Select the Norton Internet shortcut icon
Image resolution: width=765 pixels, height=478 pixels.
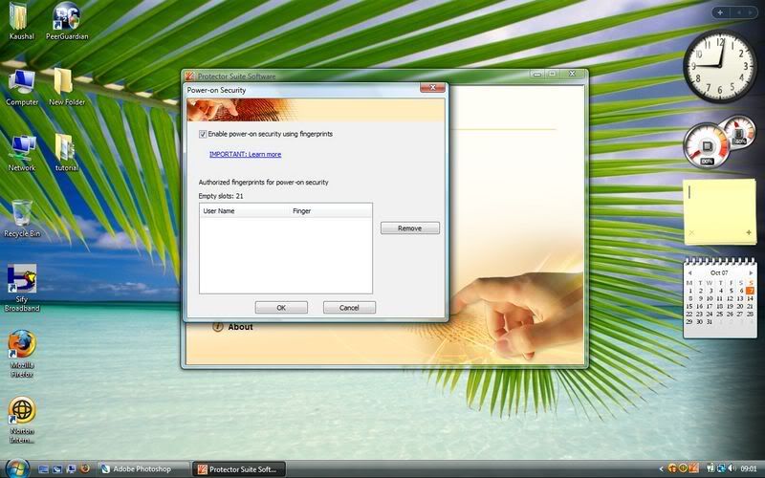(22, 420)
